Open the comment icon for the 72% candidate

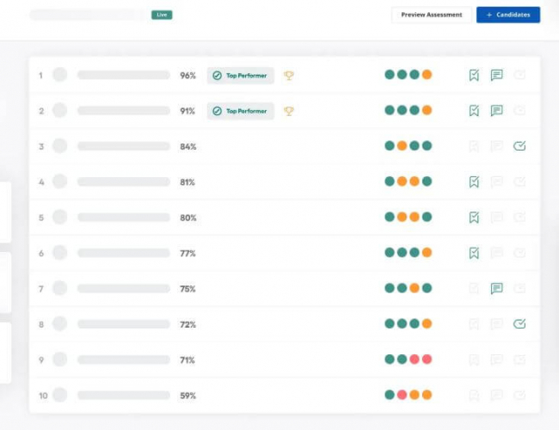(496, 323)
